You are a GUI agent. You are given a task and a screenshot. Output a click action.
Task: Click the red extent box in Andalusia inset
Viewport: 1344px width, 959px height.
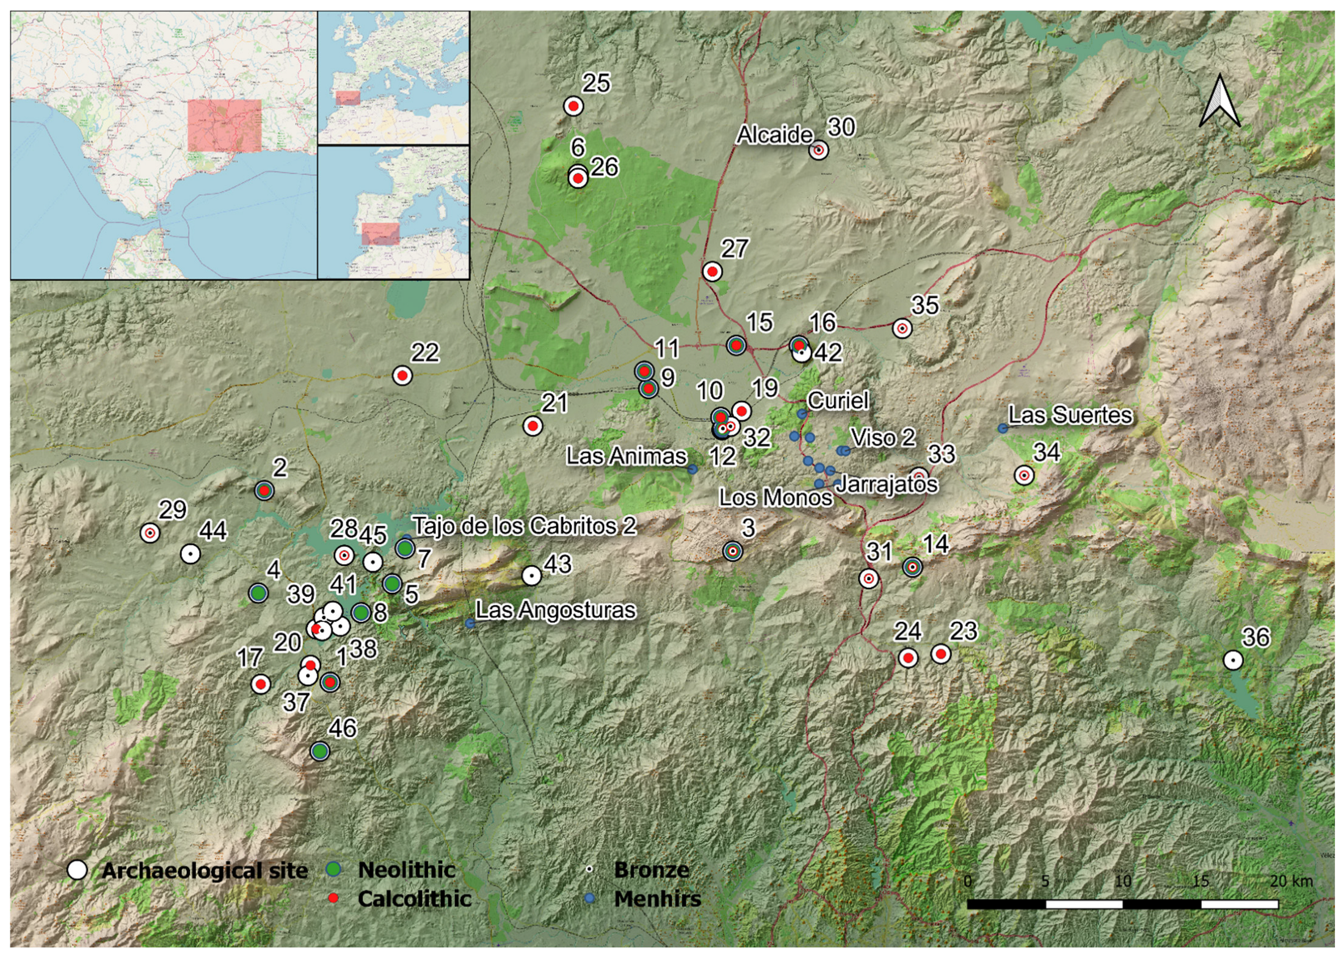[x=224, y=126]
